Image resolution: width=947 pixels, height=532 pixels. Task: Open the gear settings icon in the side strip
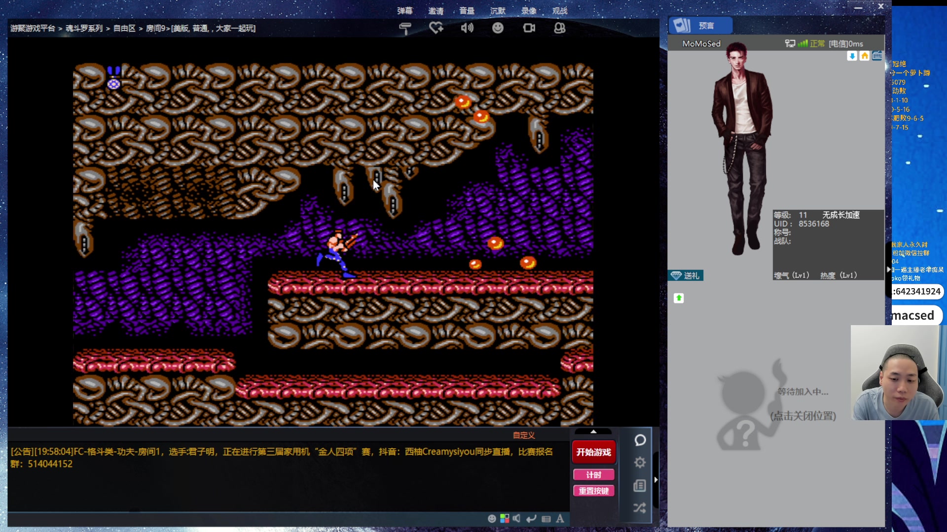pyautogui.click(x=640, y=463)
